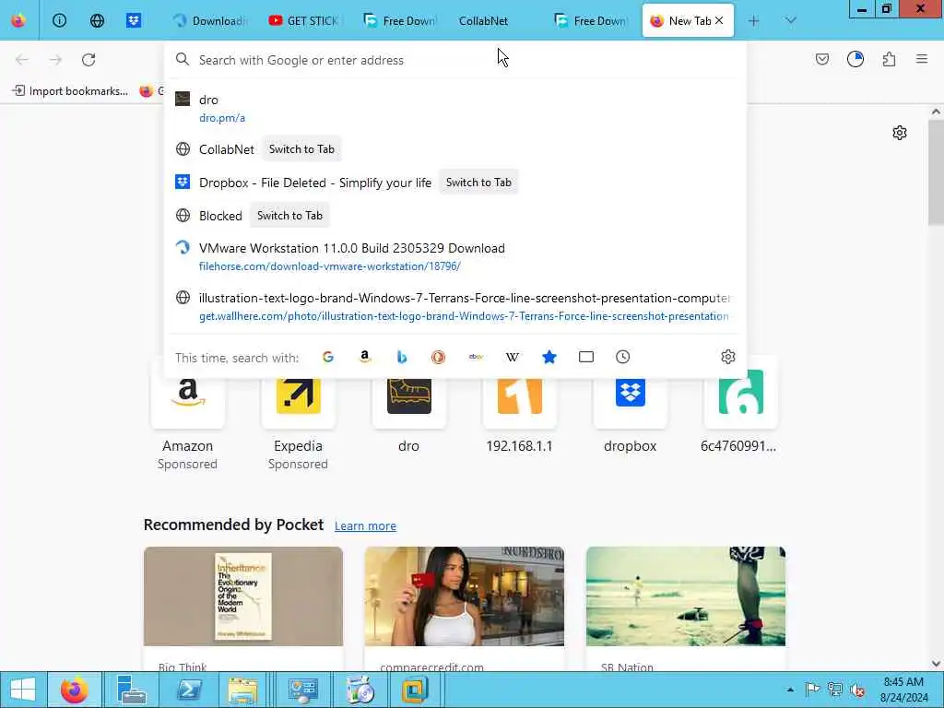
Task: Open the SB Nation beach article card
Action: [686, 608]
